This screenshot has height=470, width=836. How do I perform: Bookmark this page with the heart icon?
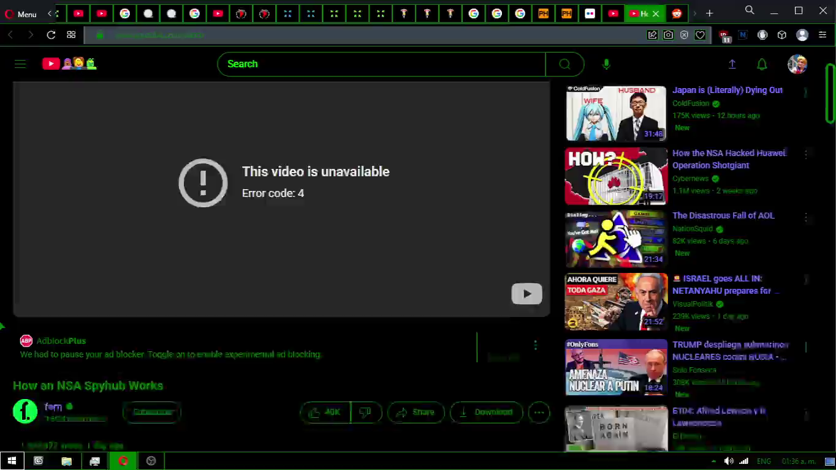(x=700, y=35)
